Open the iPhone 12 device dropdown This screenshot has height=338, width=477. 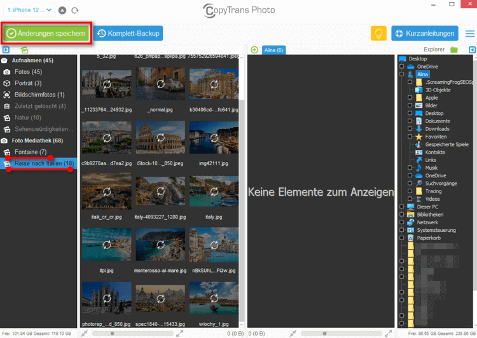click(x=29, y=10)
